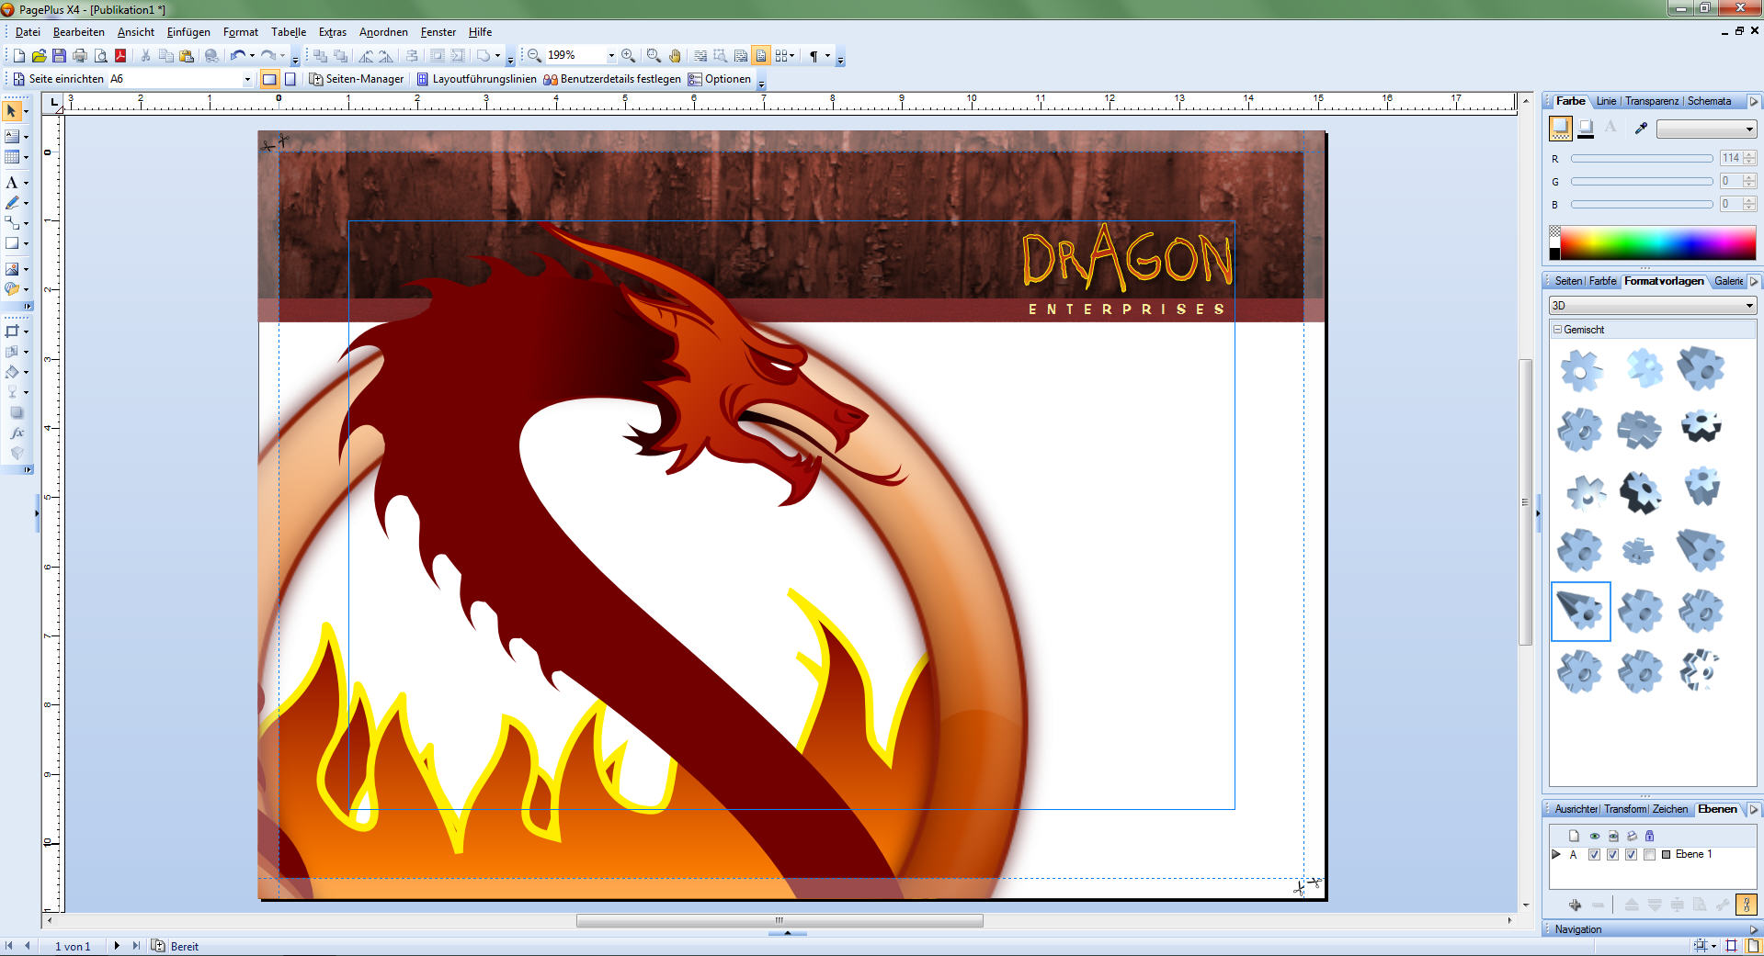Click Benutzerdetails festlegen
Screen dimensions: 1764x956
[x=612, y=79]
